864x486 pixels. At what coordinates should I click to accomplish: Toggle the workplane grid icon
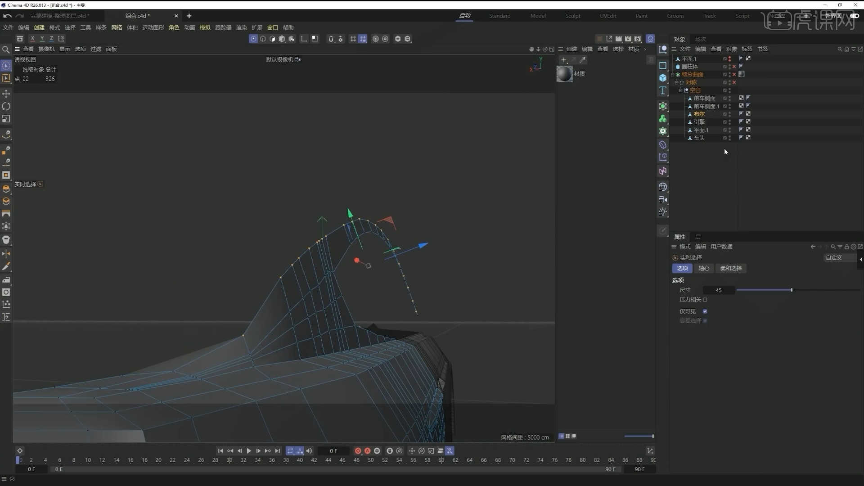[x=353, y=39]
